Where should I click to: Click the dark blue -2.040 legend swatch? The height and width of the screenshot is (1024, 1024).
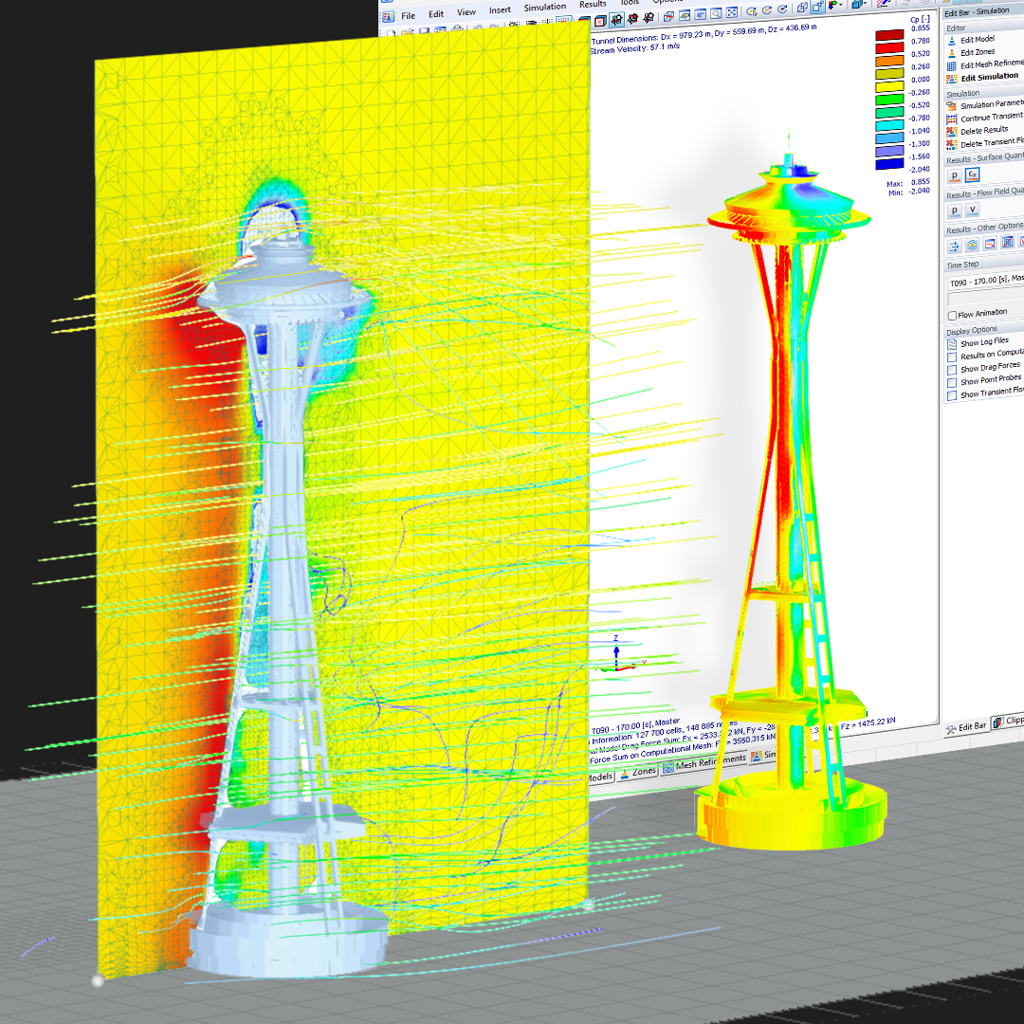coord(889,164)
